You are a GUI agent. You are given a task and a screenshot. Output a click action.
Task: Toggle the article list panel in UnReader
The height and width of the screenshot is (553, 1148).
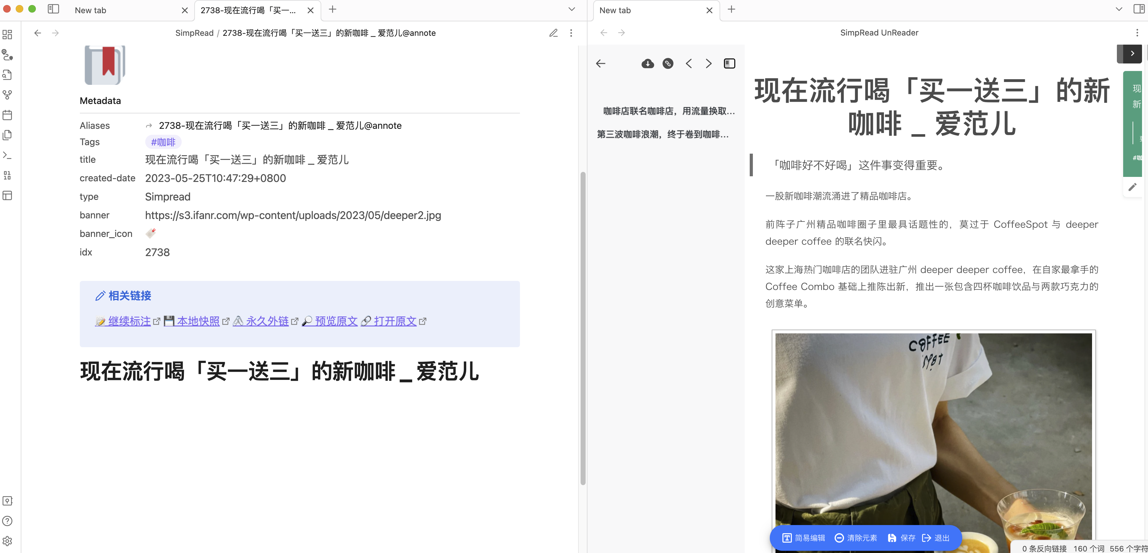tap(730, 63)
